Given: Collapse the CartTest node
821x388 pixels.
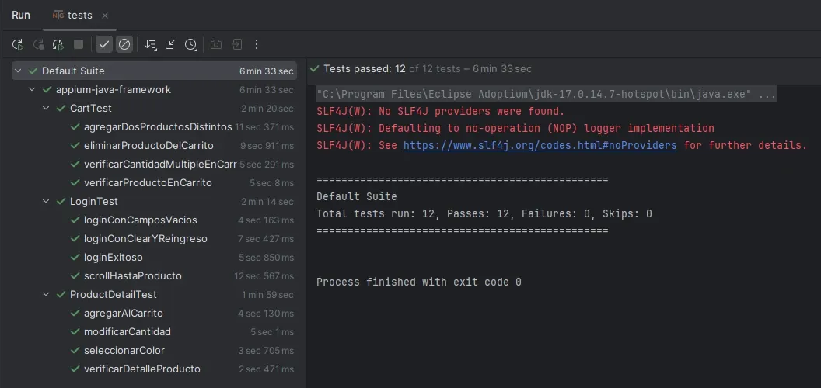Looking at the screenshot, I should click(x=47, y=108).
